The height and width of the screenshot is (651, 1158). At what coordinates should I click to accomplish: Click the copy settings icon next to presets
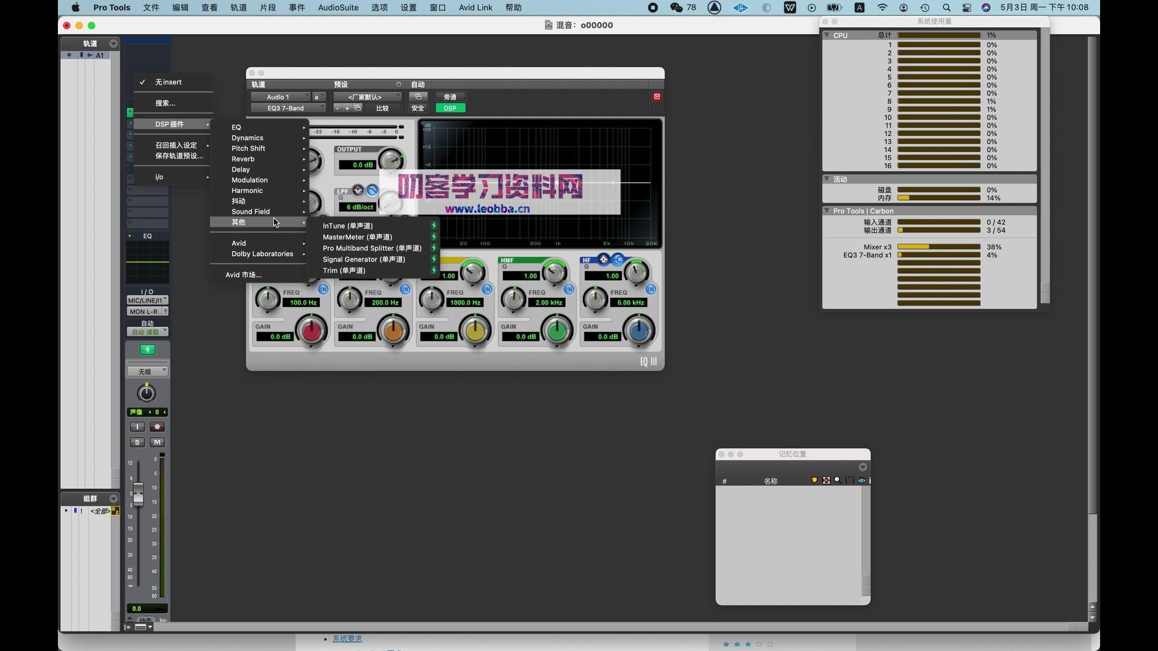coord(358,108)
